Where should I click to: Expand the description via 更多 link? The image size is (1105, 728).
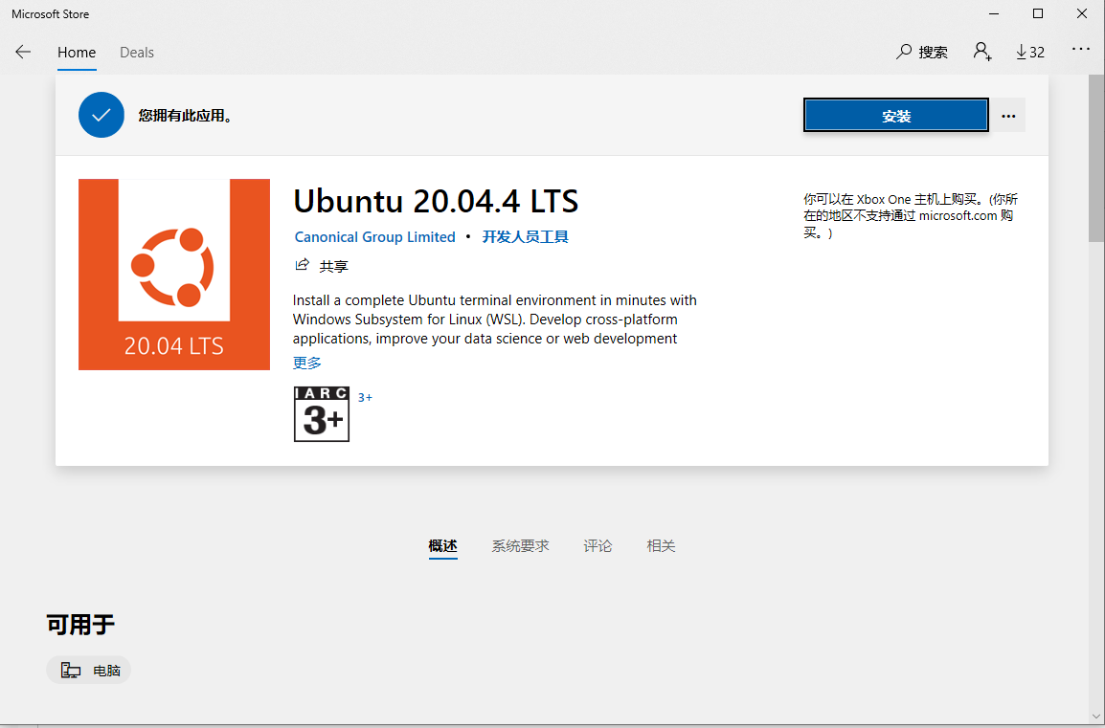[x=307, y=363]
